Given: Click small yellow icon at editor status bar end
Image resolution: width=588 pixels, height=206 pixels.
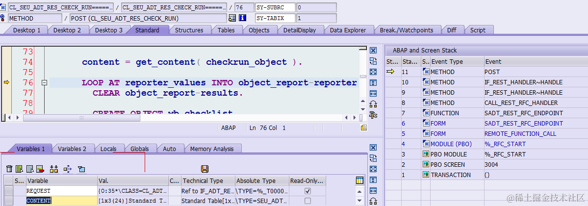Looking at the screenshot, I should tap(363, 128).
